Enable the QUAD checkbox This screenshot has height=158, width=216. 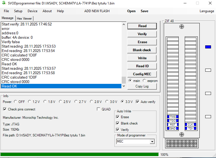pyautogui.click(x=99, y=109)
